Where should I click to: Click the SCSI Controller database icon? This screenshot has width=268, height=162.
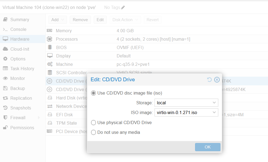coord(50,73)
